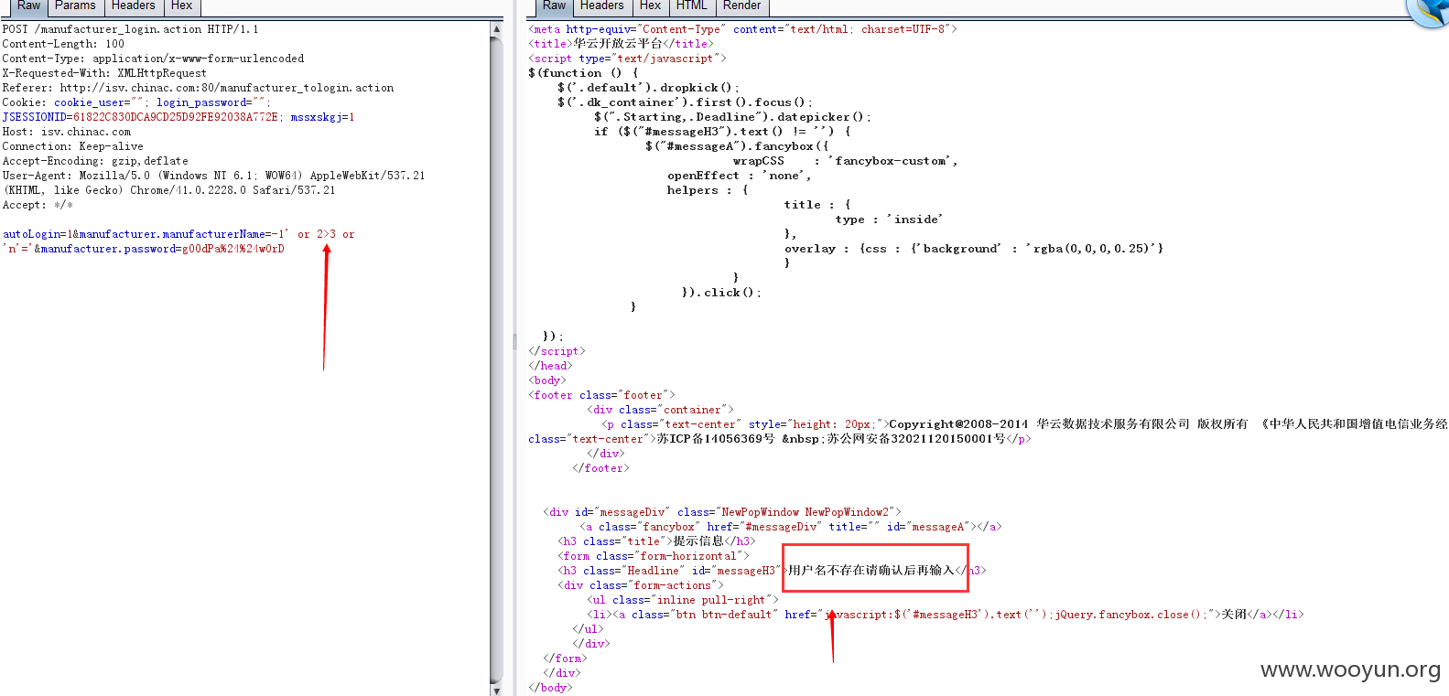
Task: Click the Host: isv.chinac.com line
Action: (67, 132)
